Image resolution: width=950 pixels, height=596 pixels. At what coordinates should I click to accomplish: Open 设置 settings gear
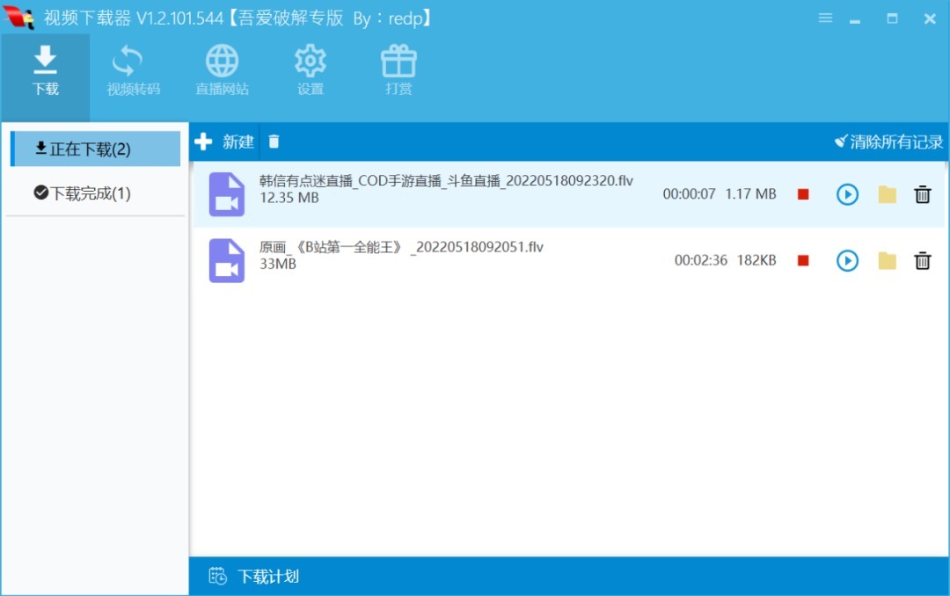(310, 72)
